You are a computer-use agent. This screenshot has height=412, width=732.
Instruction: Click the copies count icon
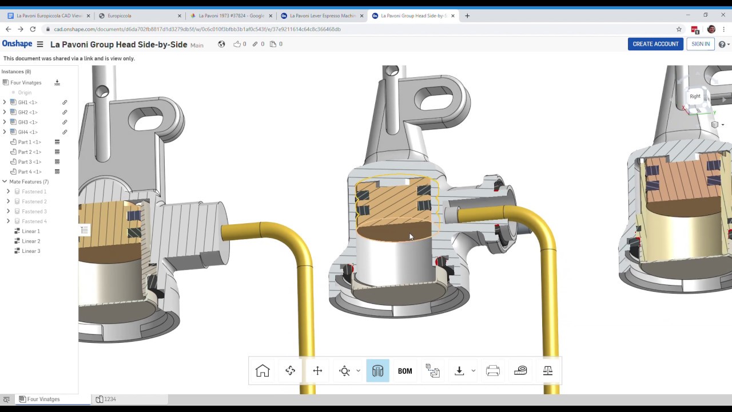click(x=273, y=44)
